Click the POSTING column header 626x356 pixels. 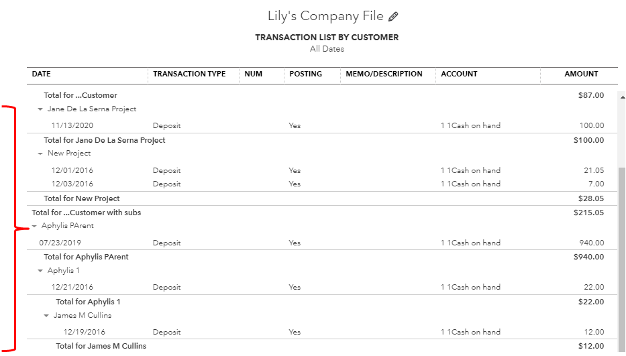tap(305, 74)
